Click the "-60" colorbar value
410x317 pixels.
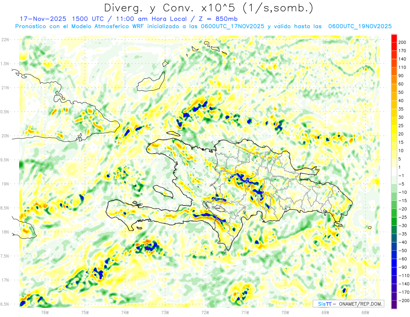(x=403, y=259)
